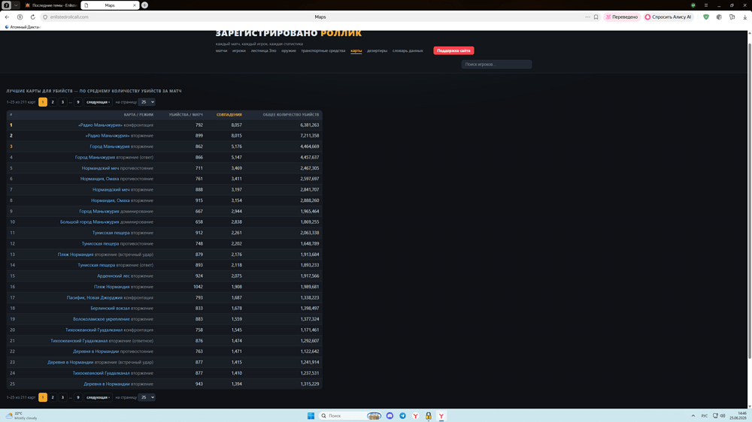The image size is (752, 422).
Task: Expand the bottom per-page dropdown showing 25
Action: tap(147, 397)
